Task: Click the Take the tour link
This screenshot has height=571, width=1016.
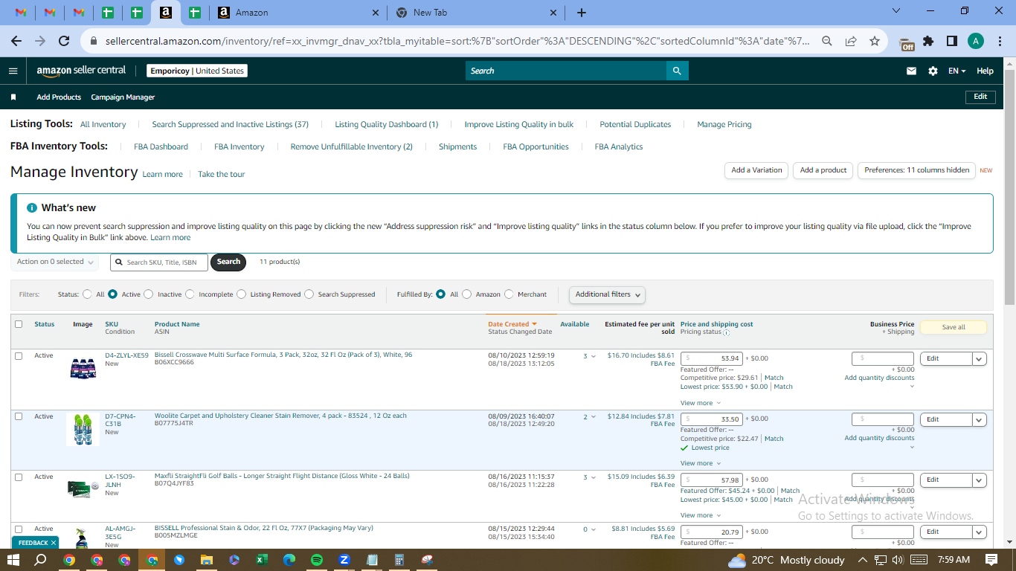Action: (x=221, y=174)
